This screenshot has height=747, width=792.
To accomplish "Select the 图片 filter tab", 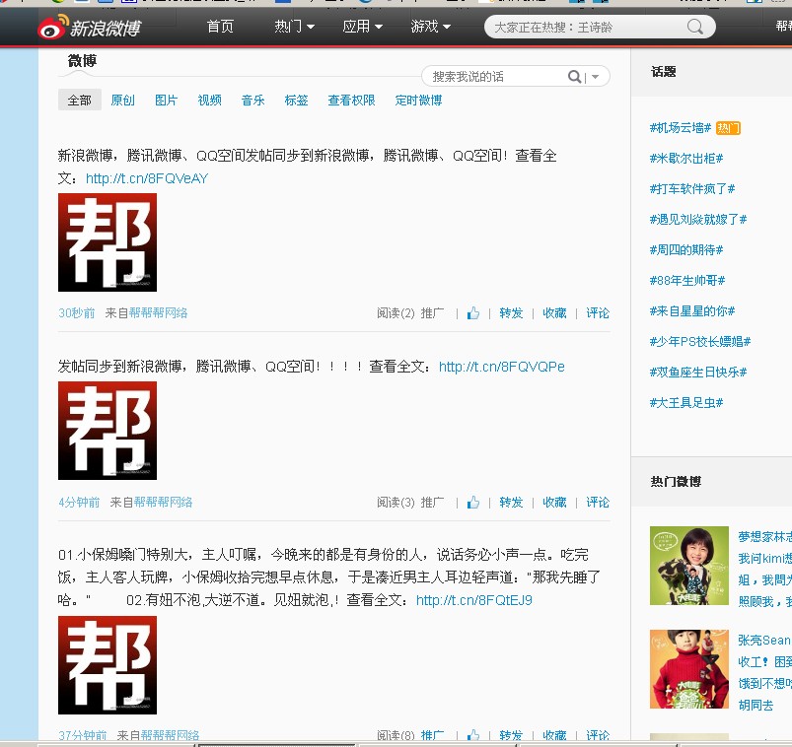I will click(166, 101).
